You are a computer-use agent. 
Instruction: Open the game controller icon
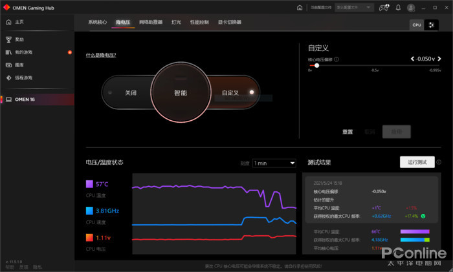click(383, 8)
